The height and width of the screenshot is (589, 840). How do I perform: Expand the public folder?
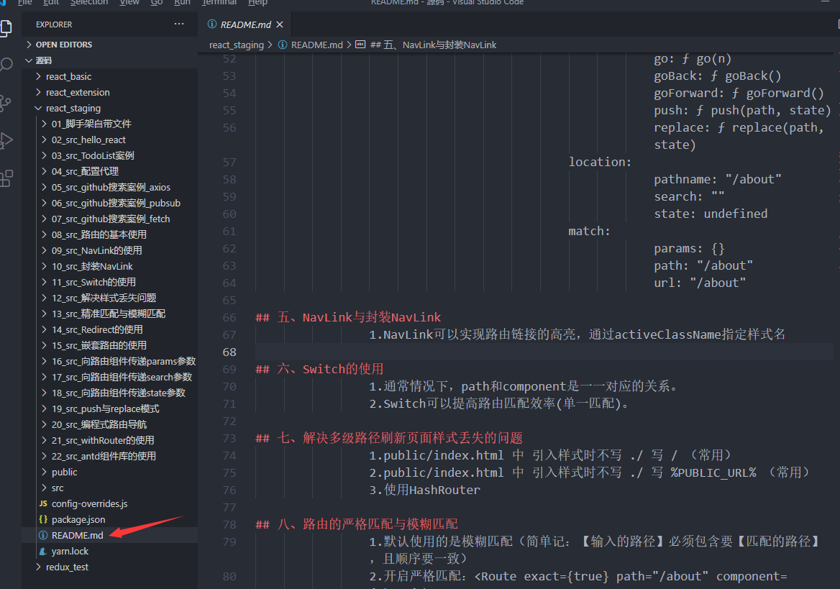pyautogui.click(x=44, y=472)
